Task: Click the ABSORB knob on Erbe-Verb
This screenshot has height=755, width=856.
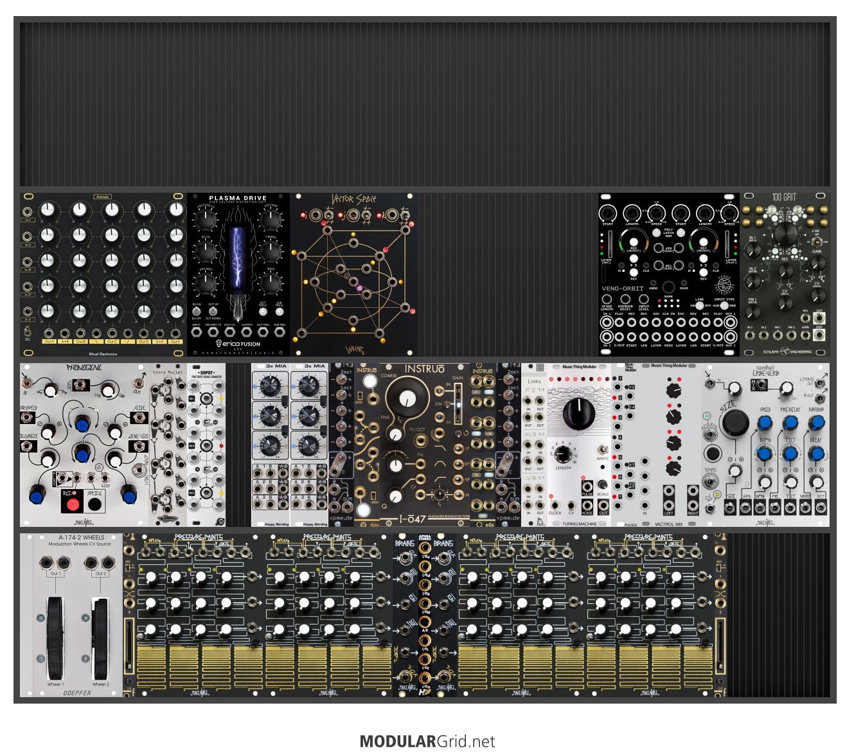Action: tap(816, 423)
